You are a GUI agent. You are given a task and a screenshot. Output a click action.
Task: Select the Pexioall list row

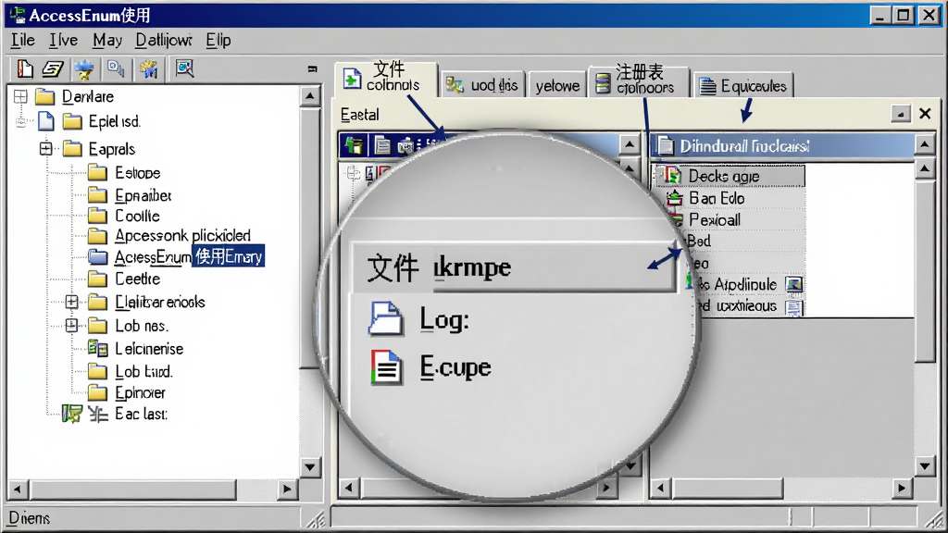click(715, 219)
